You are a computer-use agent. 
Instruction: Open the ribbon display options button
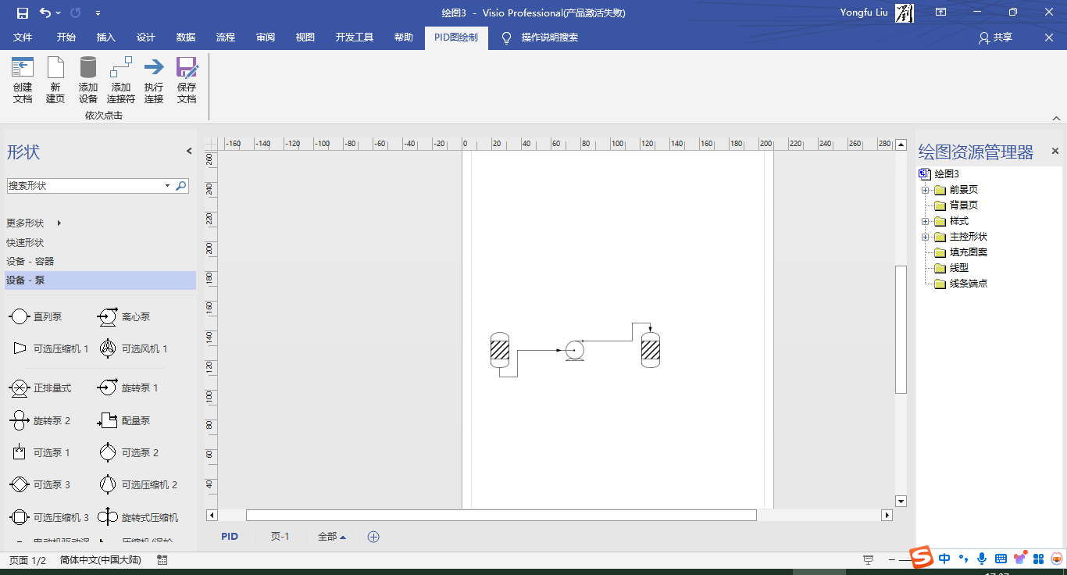[940, 12]
